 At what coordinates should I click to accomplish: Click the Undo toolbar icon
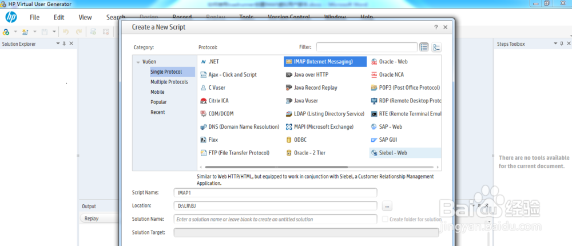click(66, 32)
